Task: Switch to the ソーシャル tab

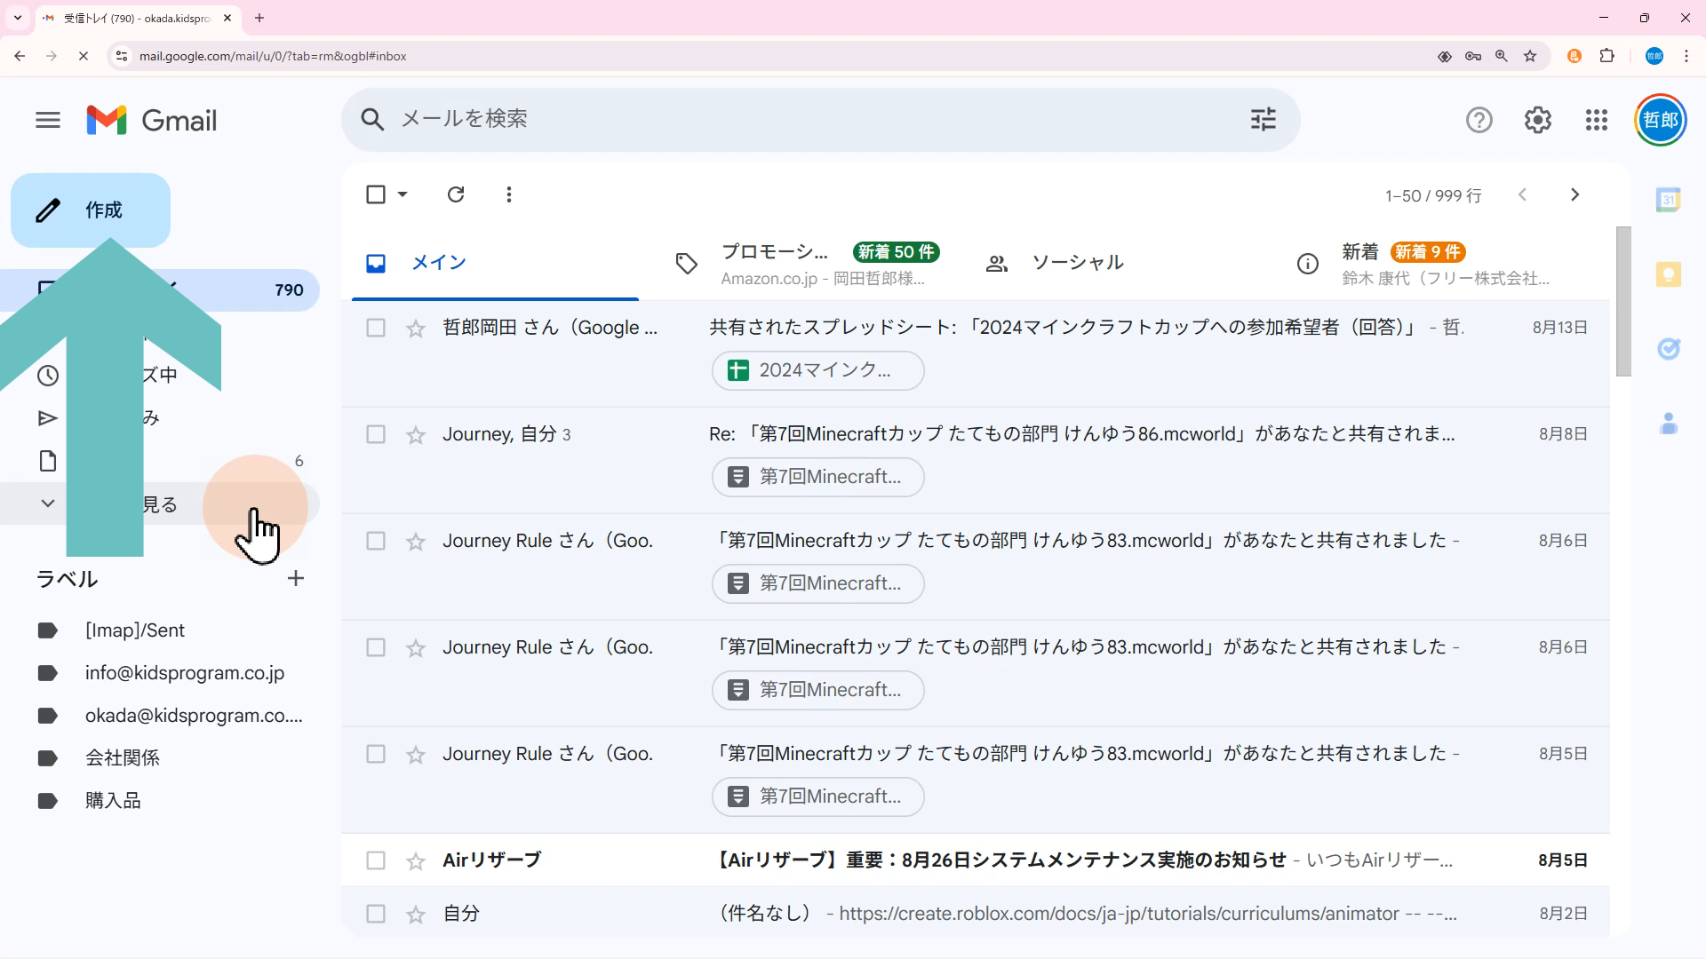Action: coord(1076,263)
